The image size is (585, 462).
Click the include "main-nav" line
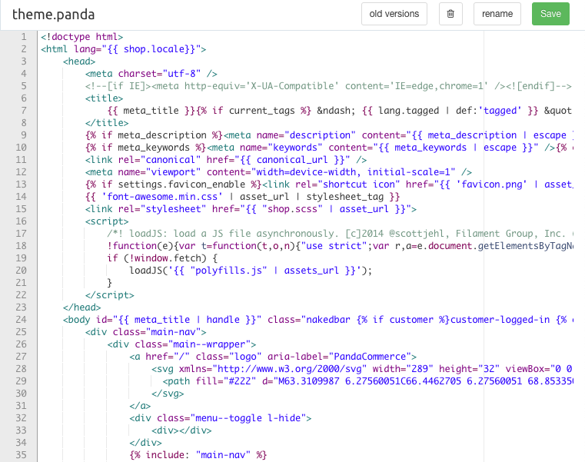pos(198,456)
